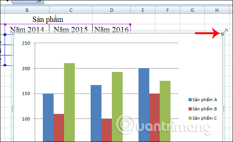Image resolution: width=233 pixels, height=142 pixels.
Task: Select the green bar in third group
Action: click(x=165, y=111)
